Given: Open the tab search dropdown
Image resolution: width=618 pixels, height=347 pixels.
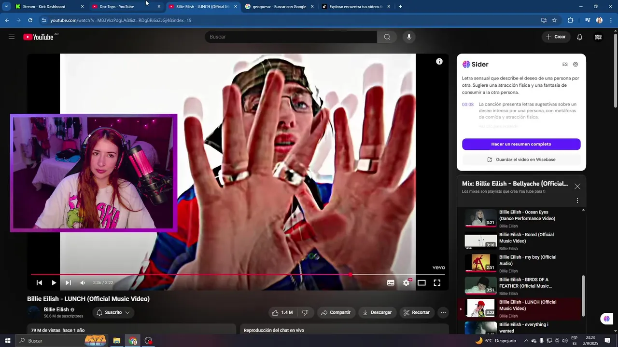Looking at the screenshot, I should pos(6,7).
